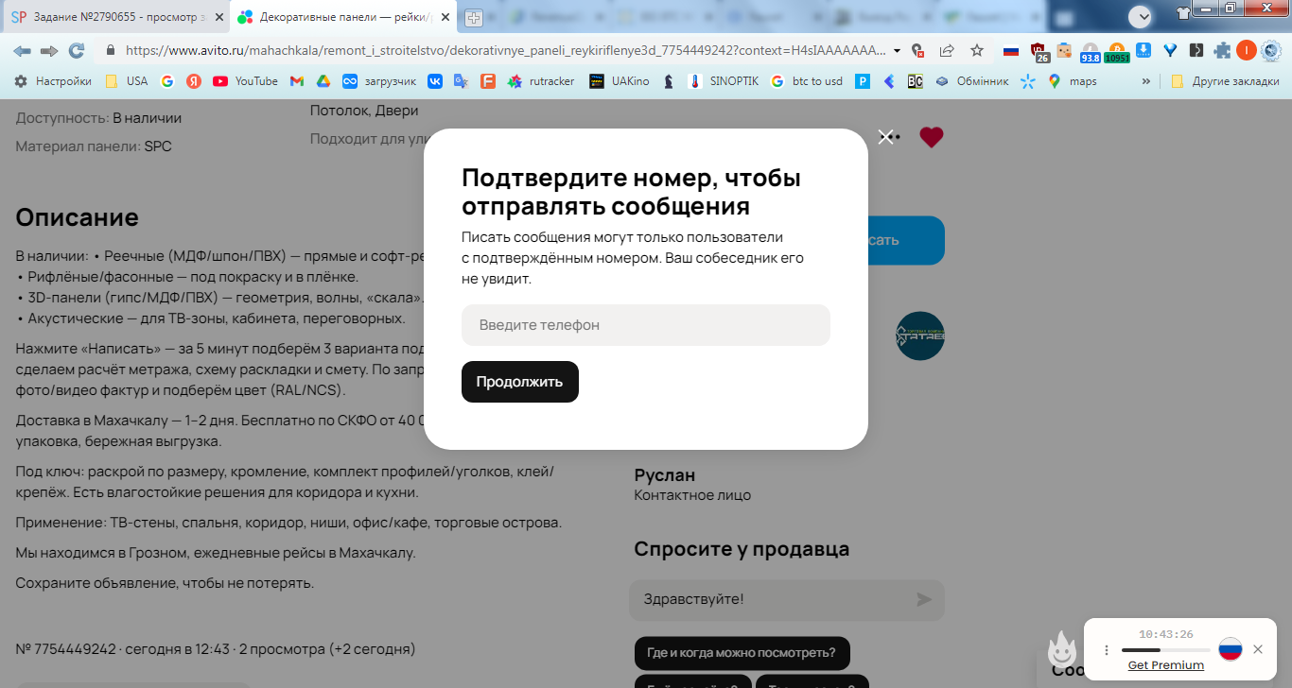Viewport: 1292px width, 688px height.
Task: Open the pig-face extension icon
Action: click(x=1064, y=51)
